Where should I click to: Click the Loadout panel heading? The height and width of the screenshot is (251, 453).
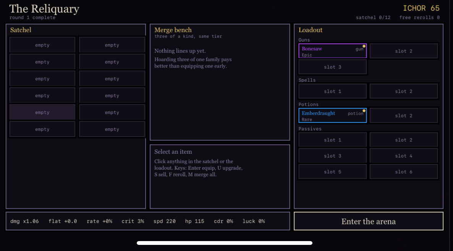point(310,30)
